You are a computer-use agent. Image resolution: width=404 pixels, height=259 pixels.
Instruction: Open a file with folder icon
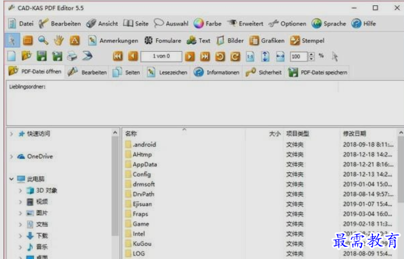pos(27,56)
